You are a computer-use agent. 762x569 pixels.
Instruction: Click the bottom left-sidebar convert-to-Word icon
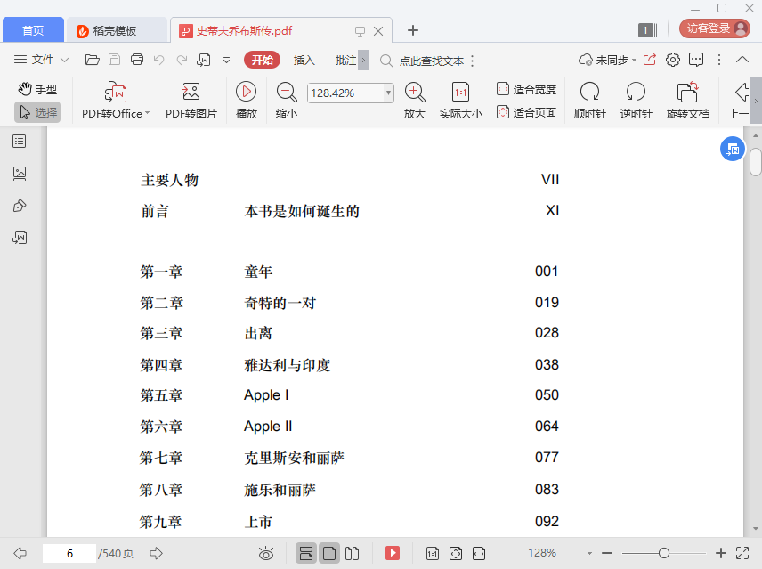tap(20, 238)
